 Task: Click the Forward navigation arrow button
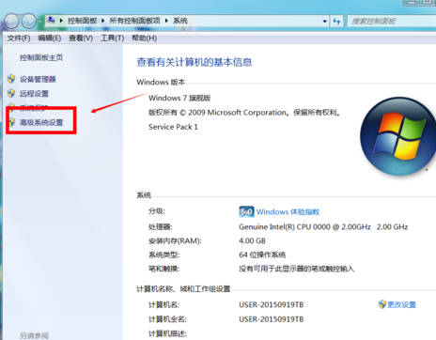click(29, 22)
